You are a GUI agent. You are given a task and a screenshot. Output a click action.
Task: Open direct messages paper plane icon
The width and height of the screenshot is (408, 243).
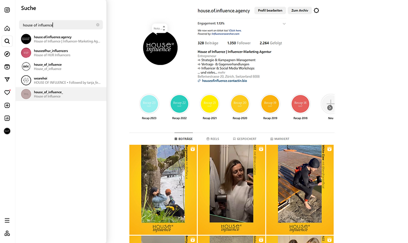click(x=7, y=80)
